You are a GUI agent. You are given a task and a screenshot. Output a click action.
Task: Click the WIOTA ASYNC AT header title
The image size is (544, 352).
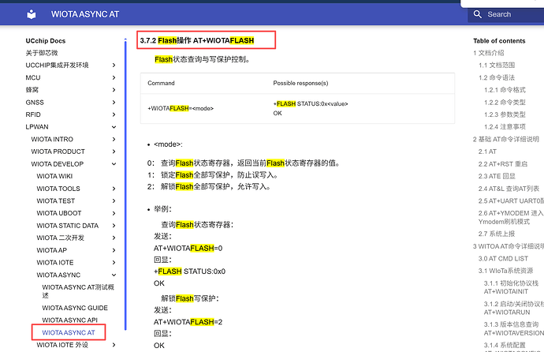coord(85,14)
